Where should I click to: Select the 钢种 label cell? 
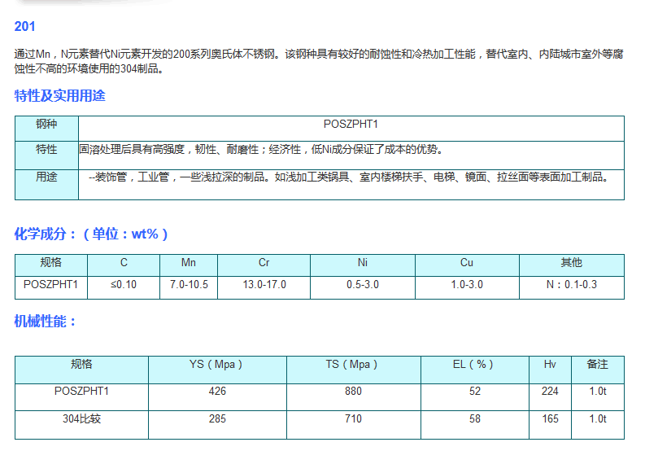[x=46, y=125]
